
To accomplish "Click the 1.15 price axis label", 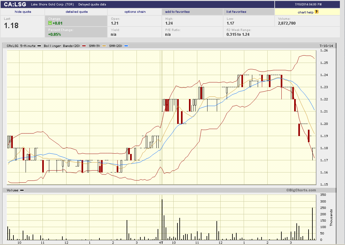I will (324, 185).
